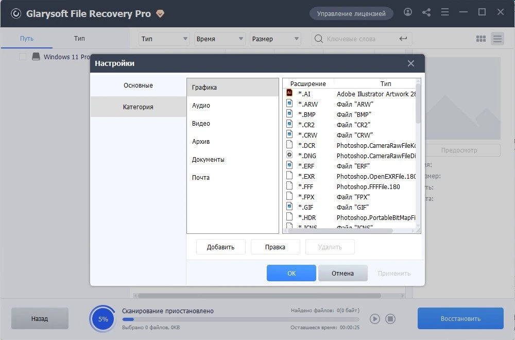This screenshot has height=340, width=515.
Task: Select the Видео category
Action: 233,124
